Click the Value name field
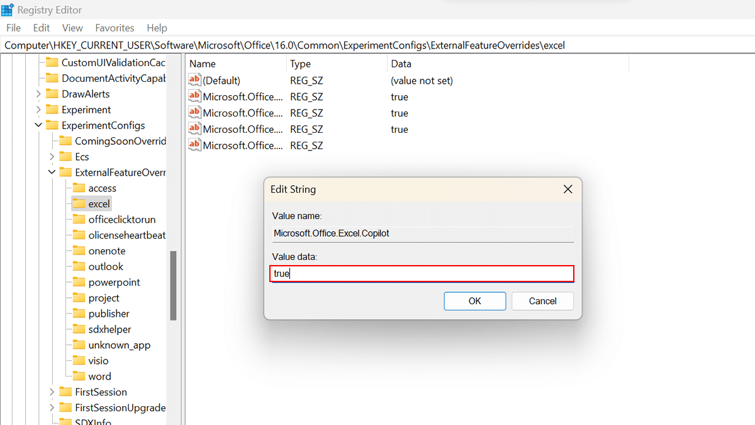 tap(423, 234)
